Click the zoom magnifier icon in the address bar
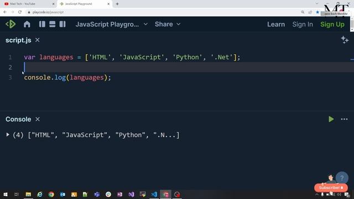Viewport: 354px width, 199px height. tap(303, 12)
